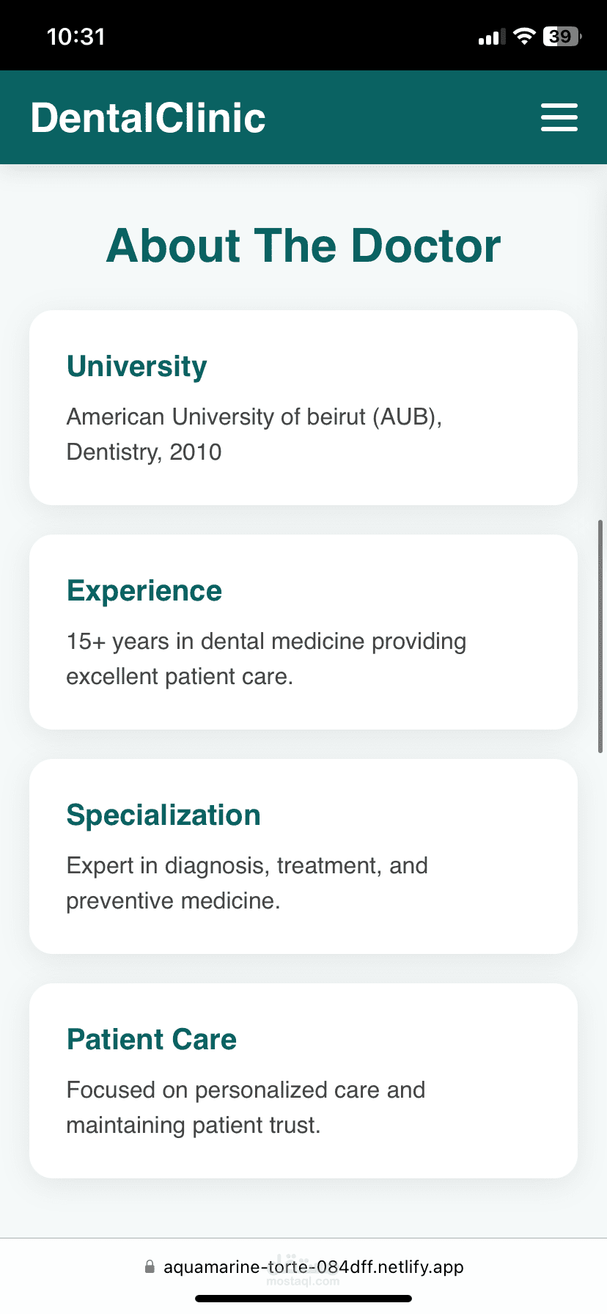Select the aquamarine-torte netlify.app URL bar

point(313,1267)
